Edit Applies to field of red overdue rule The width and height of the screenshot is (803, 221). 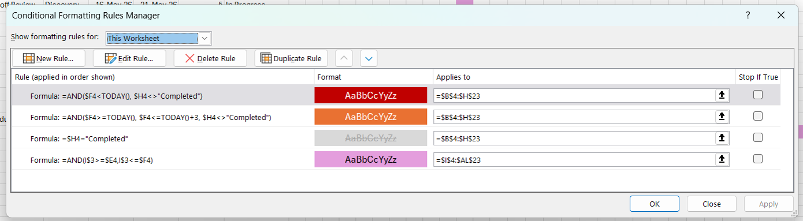[x=575, y=96]
